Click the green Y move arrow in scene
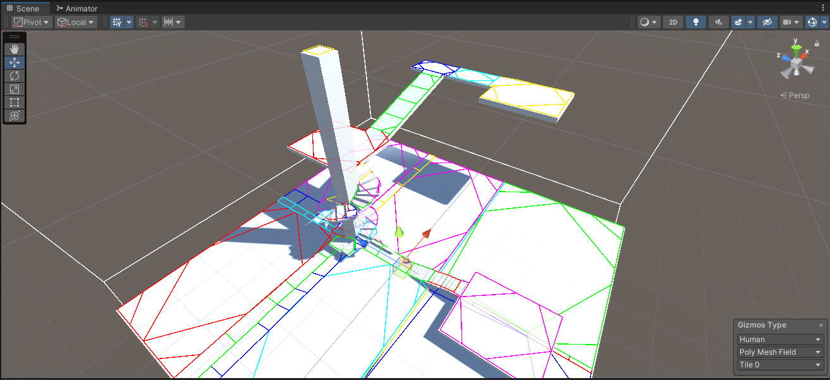Screen dimensions: 830x380 [x=399, y=233]
